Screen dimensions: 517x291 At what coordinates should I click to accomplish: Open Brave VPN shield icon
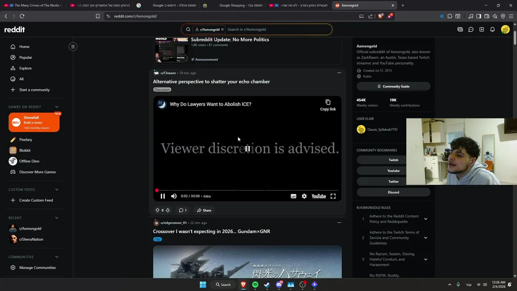503,16
